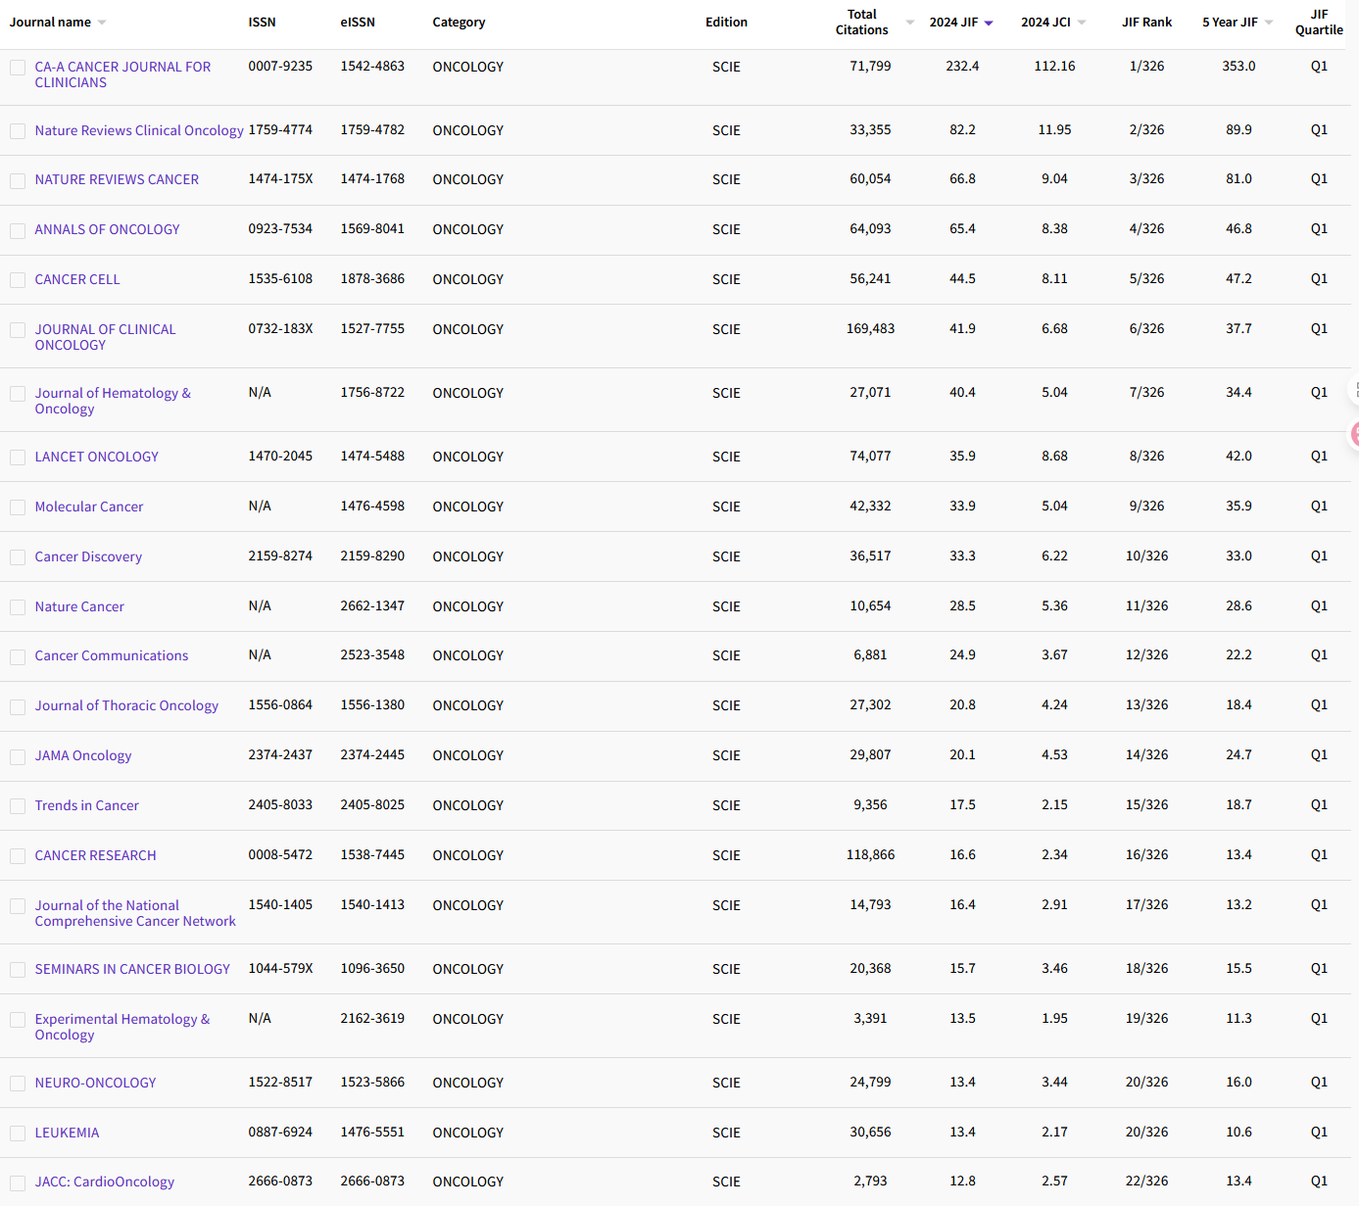This screenshot has height=1206, width=1359.
Task: Click JIF value 65.4
Action: (x=962, y=228)
